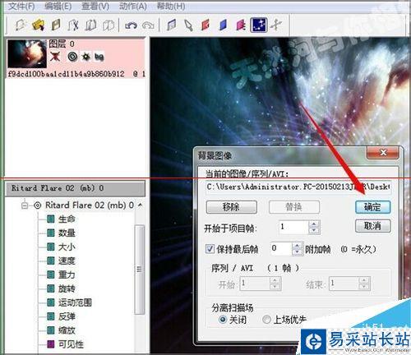The image size is (411, 355).
Task: Collapse the Ritard Flare 02 (mb) 0 tree node
Action: point(25,205)
